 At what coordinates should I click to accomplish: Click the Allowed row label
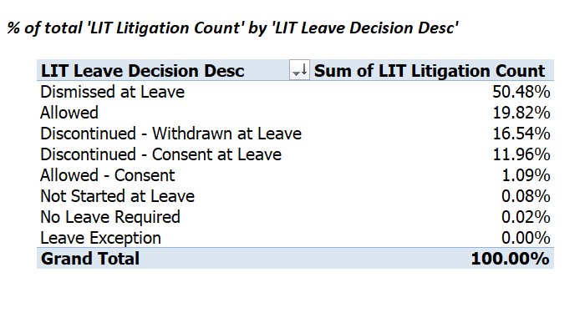click(69, 113)
